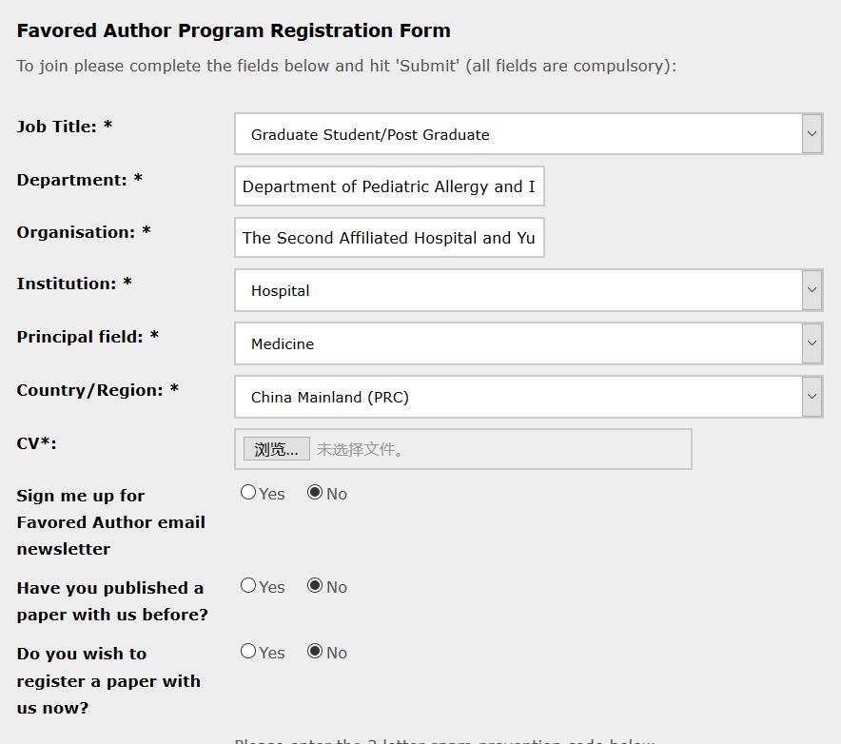This screenshot has height=744, width=841.
Task: Click the CV browse file button
Action: [277, 449]
